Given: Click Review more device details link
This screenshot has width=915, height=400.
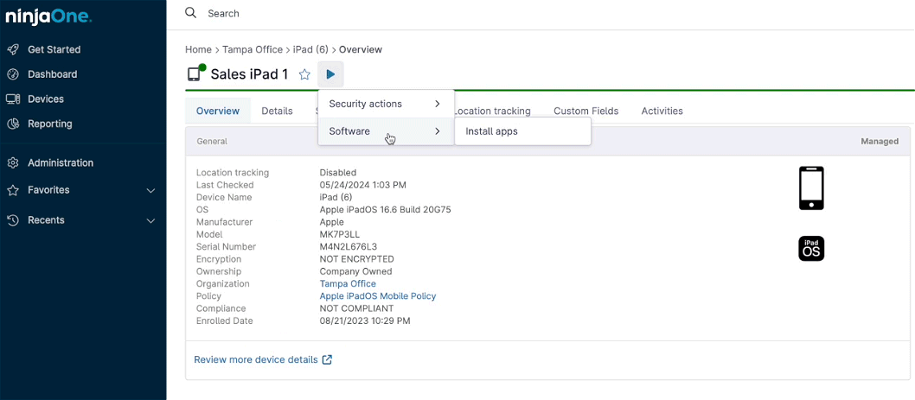Looking at the screenshot, I should (x=256, y=359).
